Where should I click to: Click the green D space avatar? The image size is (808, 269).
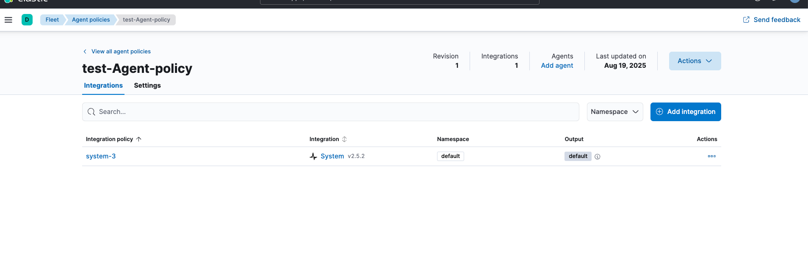point(27,20)
